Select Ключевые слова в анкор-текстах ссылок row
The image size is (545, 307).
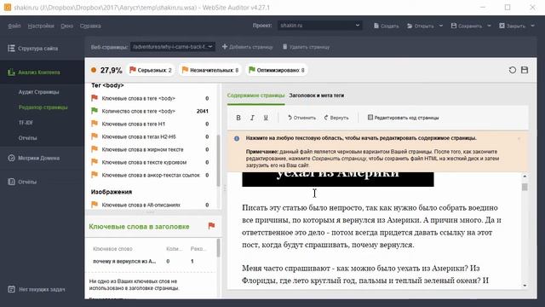150,175
